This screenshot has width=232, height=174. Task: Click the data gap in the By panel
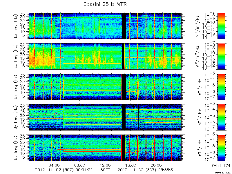tap(124, 117)
